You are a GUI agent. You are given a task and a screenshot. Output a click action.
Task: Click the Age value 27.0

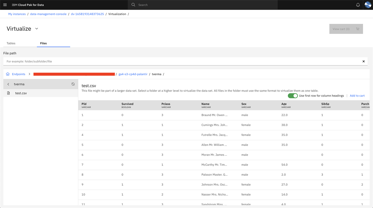pos(284,184)
